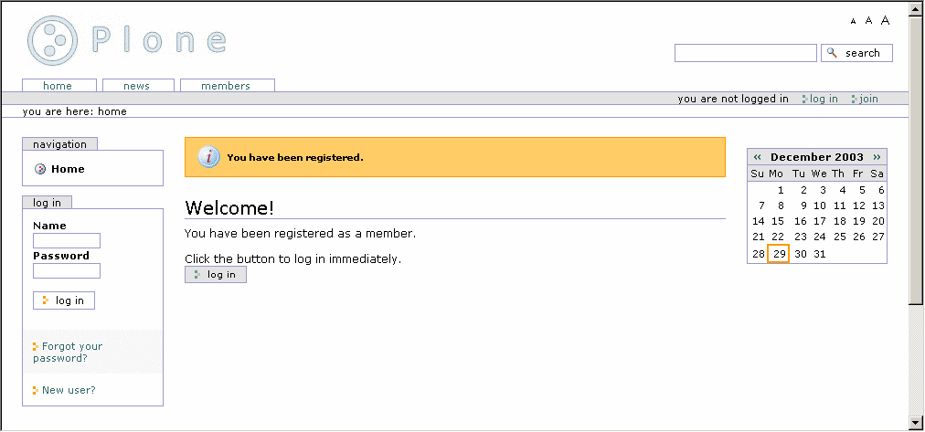Select the medium font size A

coord(868,20)
